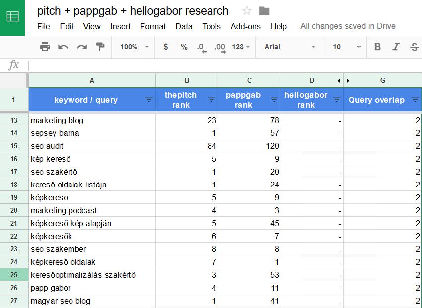Open the Help menu
Viewport: 422px width, 308px height.
(x=279, y=26)
